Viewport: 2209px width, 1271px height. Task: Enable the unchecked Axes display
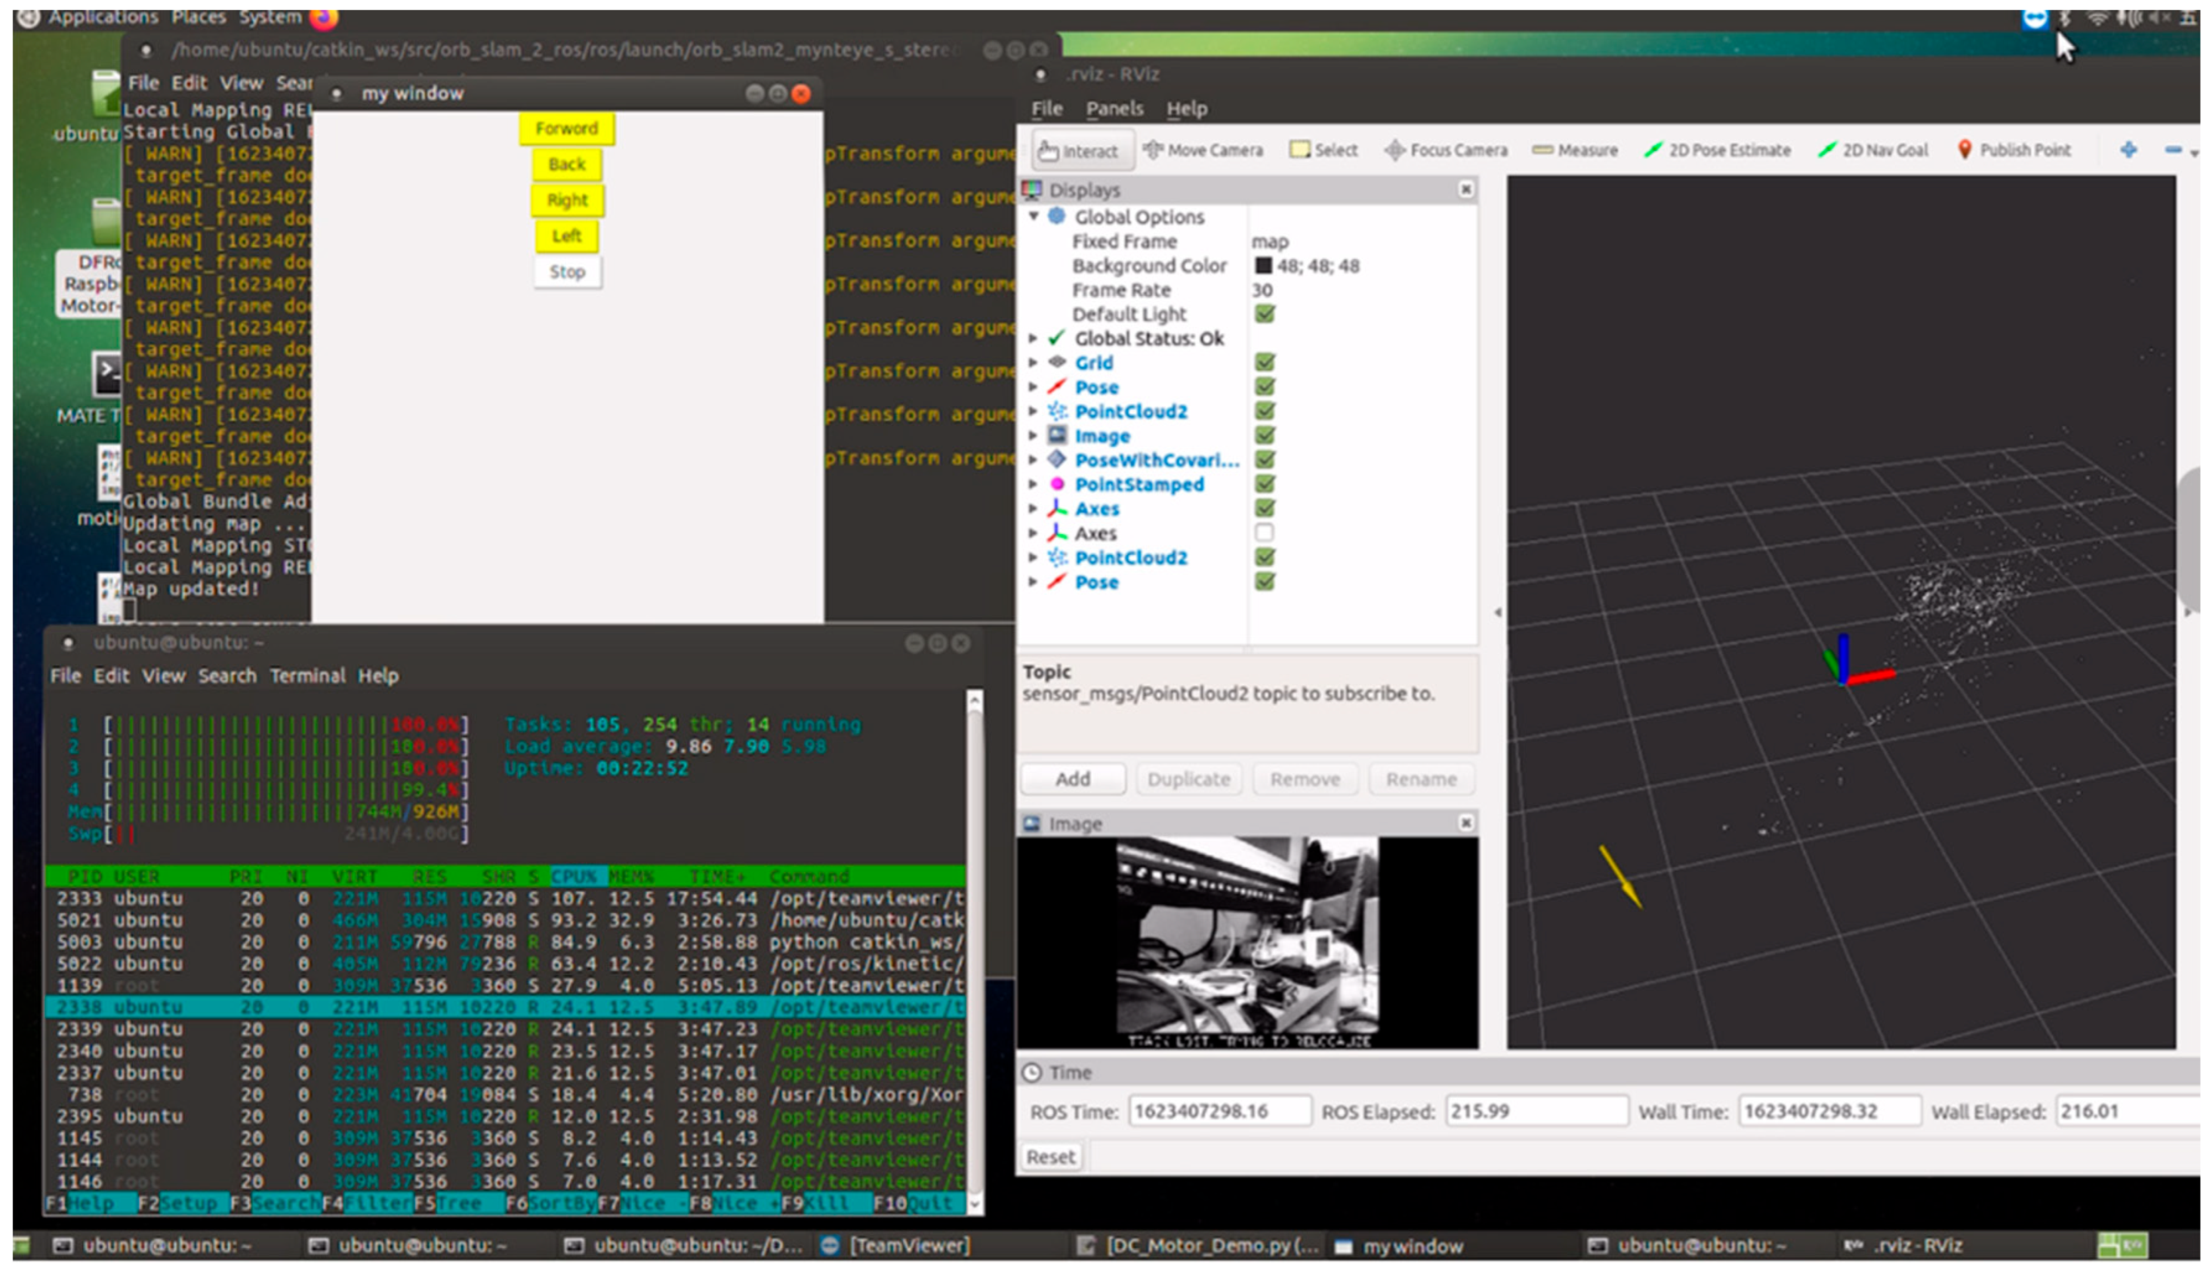click(1264, 532)
